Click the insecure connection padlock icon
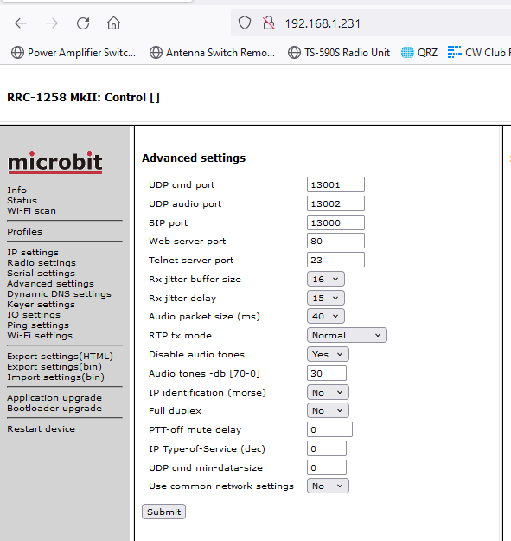The image size is (511, 541). [x=269, y=23]
